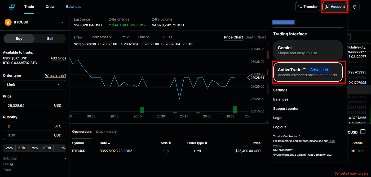Reset chart with undo arrow icon
The height and width of the screenshot is (177, 371).
[170, 37]
